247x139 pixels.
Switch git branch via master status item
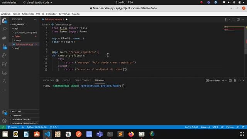(x=13, y=127)
